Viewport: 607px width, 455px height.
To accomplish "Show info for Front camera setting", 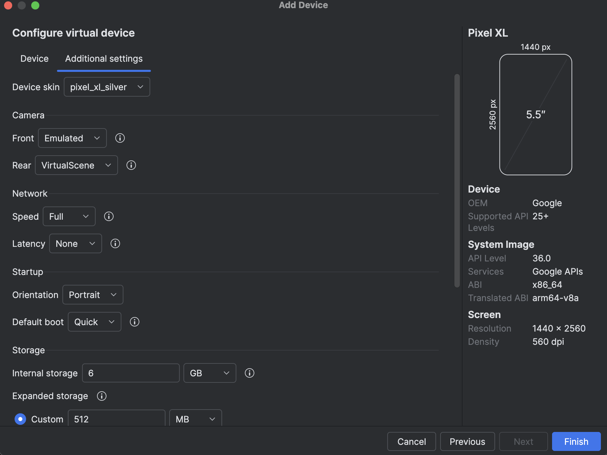I will tap(120, 138).
